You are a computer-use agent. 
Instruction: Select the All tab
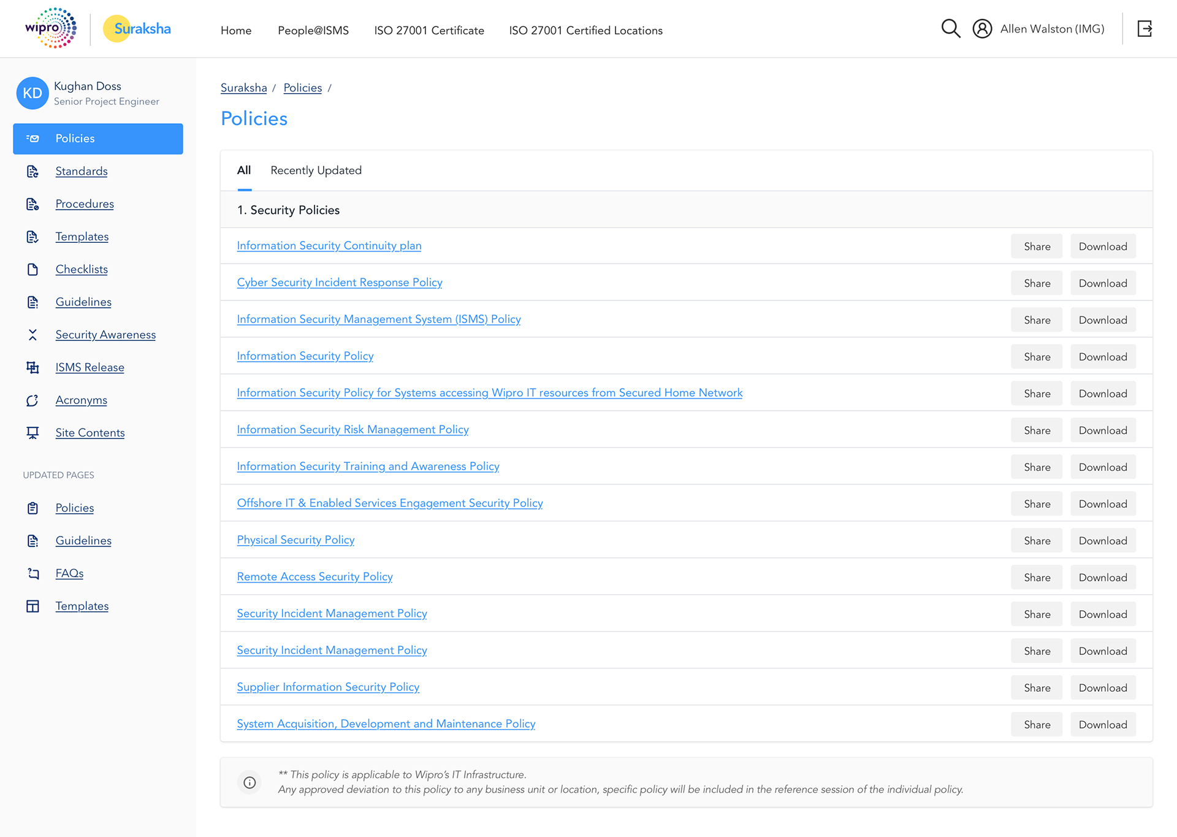click(x=244, y=170)
